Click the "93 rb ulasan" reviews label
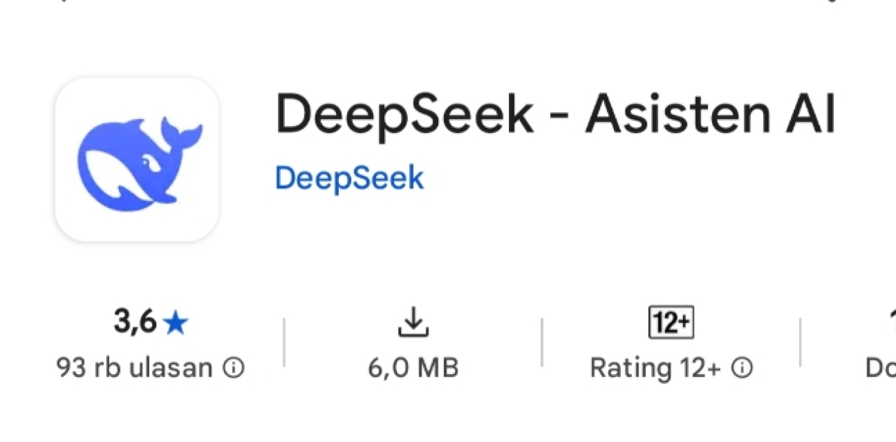The image size is (896, 442). pos(134,368)
